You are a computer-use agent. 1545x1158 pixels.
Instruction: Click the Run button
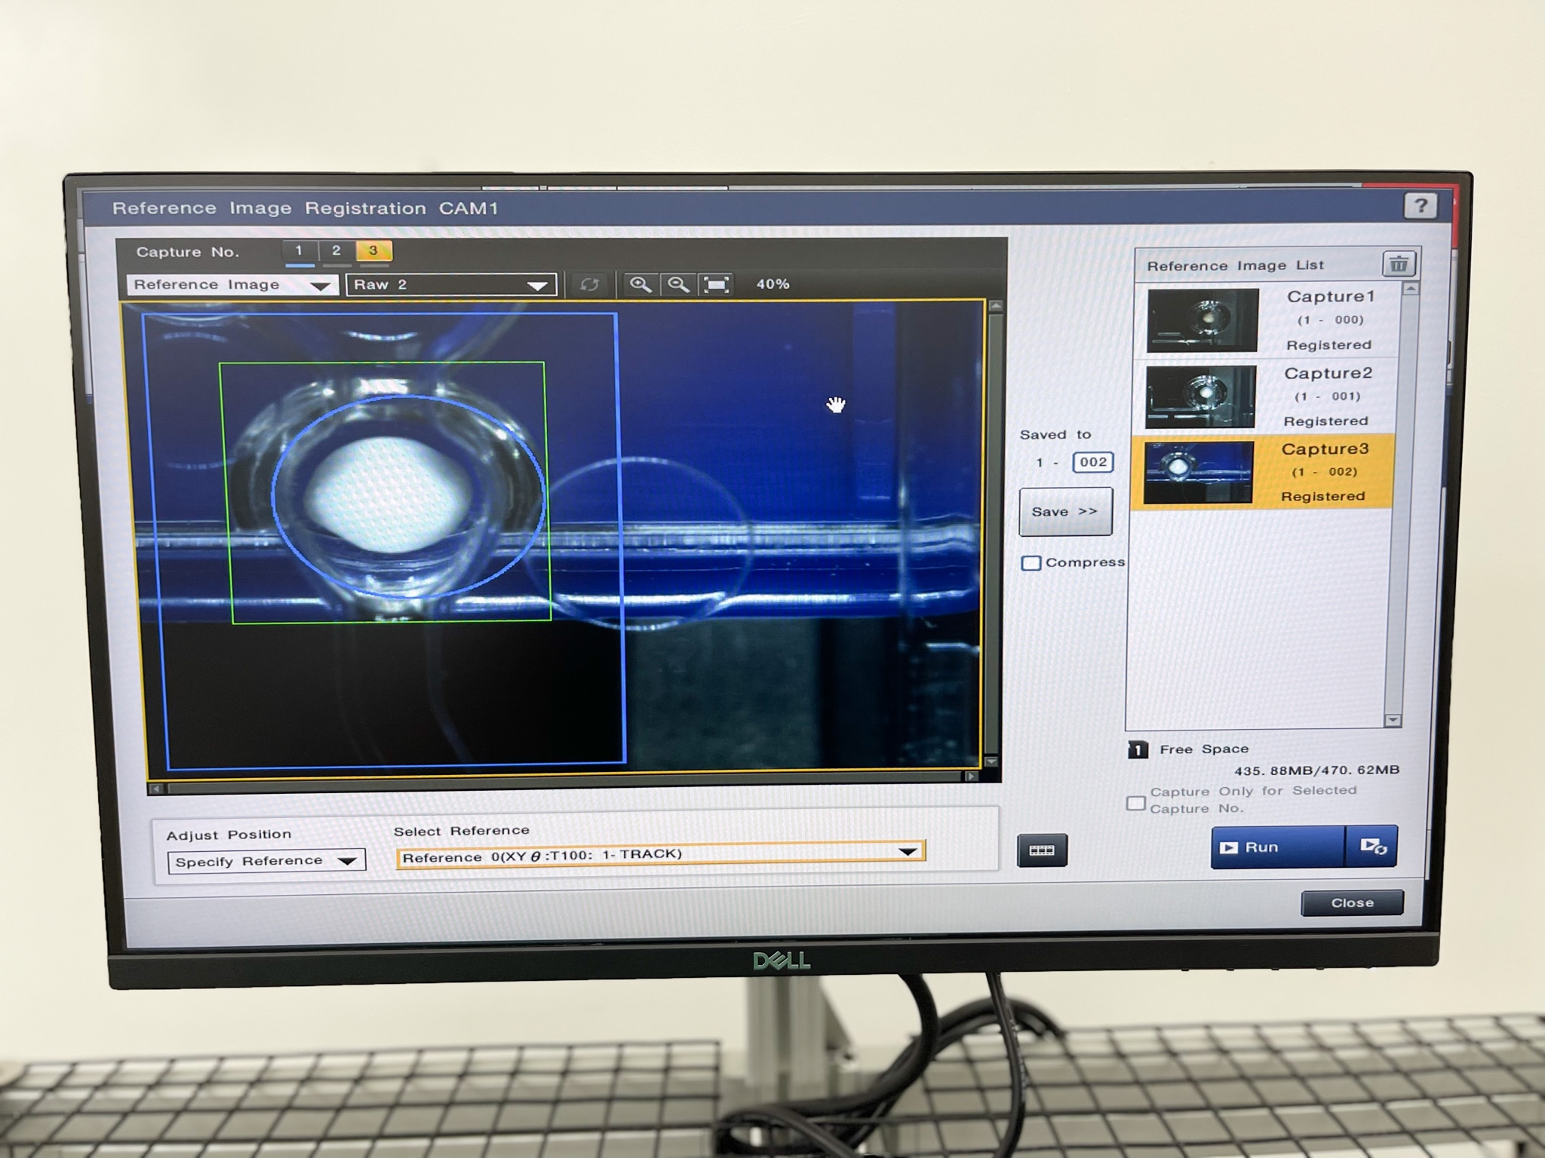[x=1276, y=847]
